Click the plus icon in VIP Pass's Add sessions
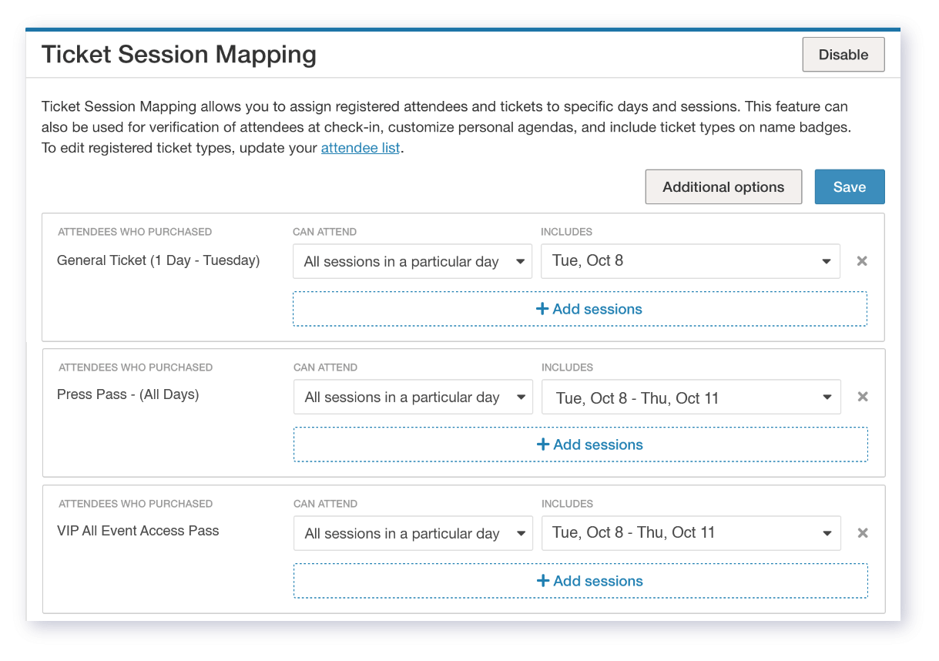939x661 pixels. (x=543, y=581)
